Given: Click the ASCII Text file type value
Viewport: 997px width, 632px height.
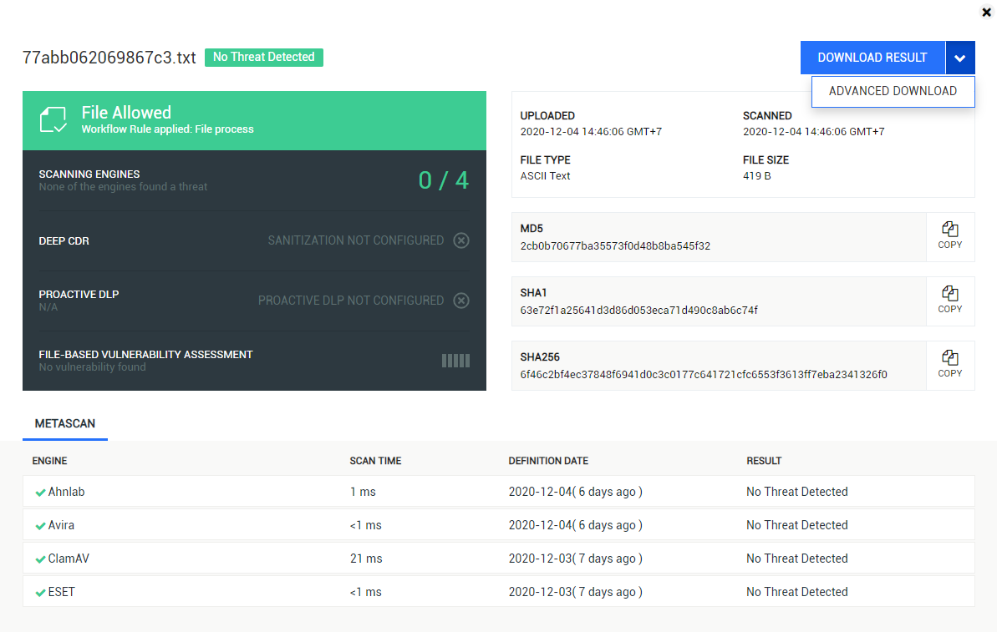Looking at the screenshot, I should pos(545,176).
